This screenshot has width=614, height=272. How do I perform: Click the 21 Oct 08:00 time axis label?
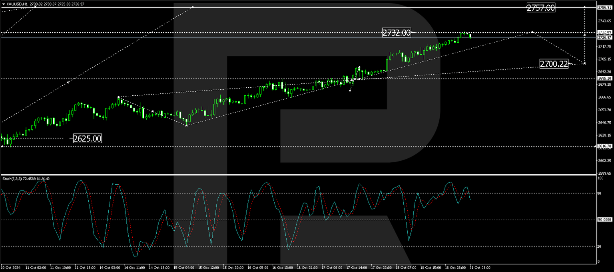pos(481,268)
